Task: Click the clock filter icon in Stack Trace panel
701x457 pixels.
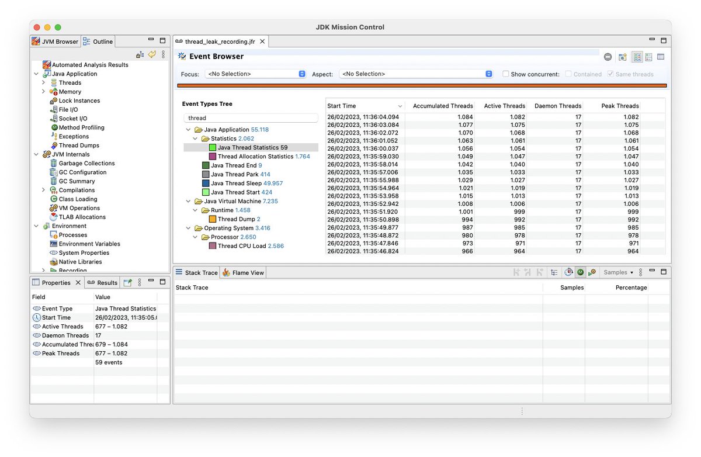Action: [x=568, y=272]
